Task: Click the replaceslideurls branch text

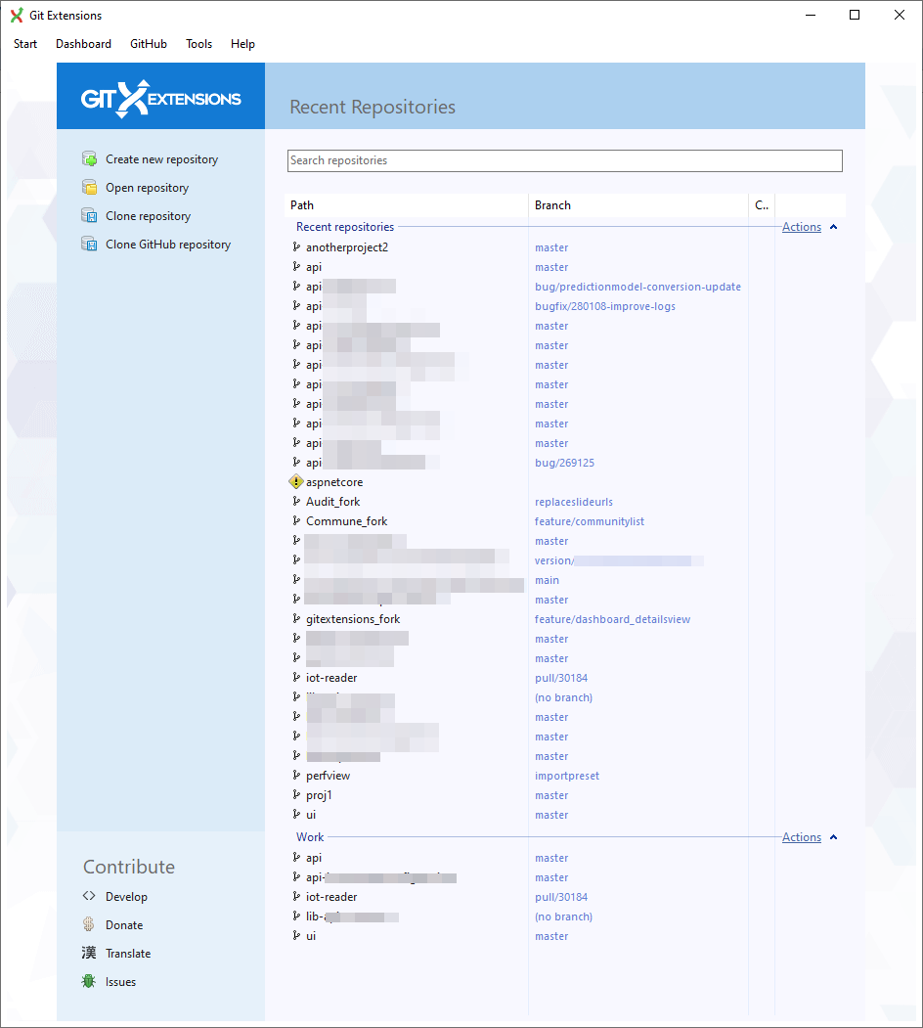Action: [574, 502]
